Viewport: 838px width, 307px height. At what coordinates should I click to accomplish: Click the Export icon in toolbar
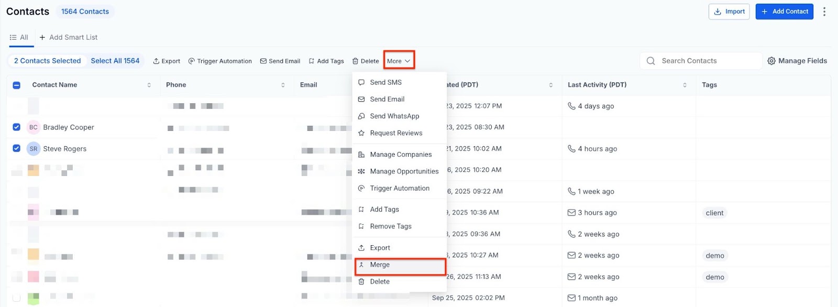pos(156,61)
